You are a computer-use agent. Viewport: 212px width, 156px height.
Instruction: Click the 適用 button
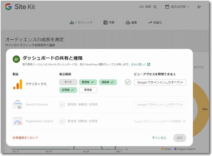180,138
